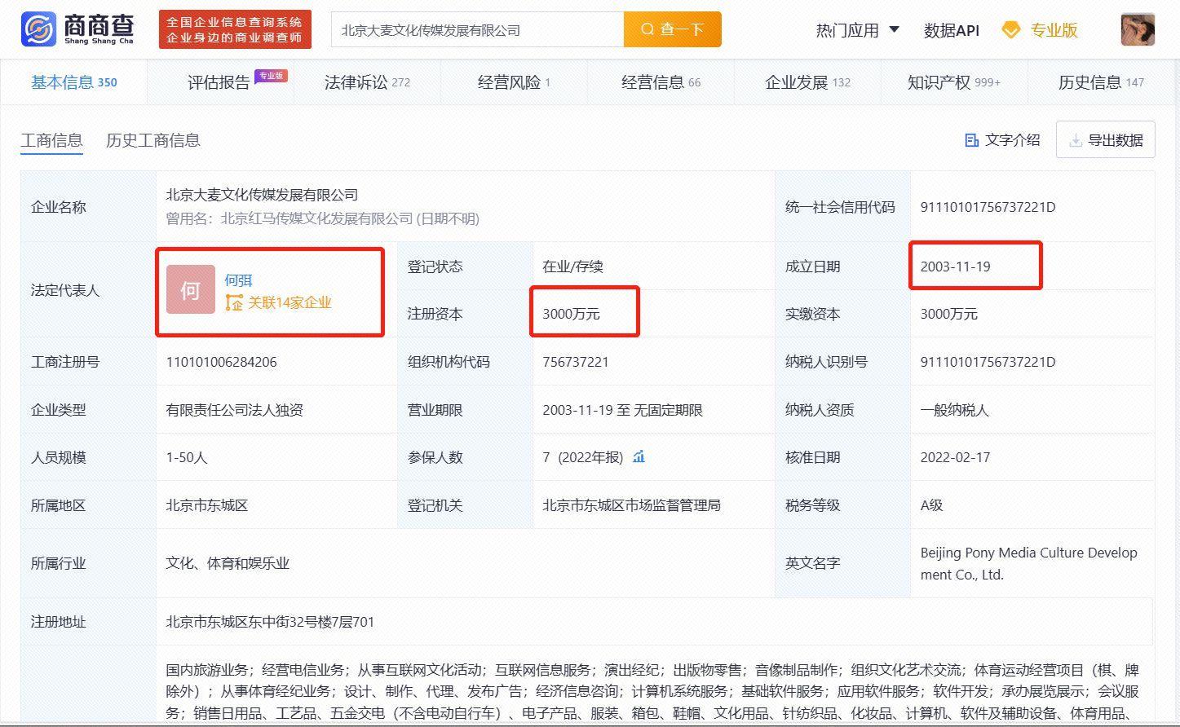Click 统一社会信用代码 value 91110101756737221D
Viewport: 1180px width, 727px height.
988,207
